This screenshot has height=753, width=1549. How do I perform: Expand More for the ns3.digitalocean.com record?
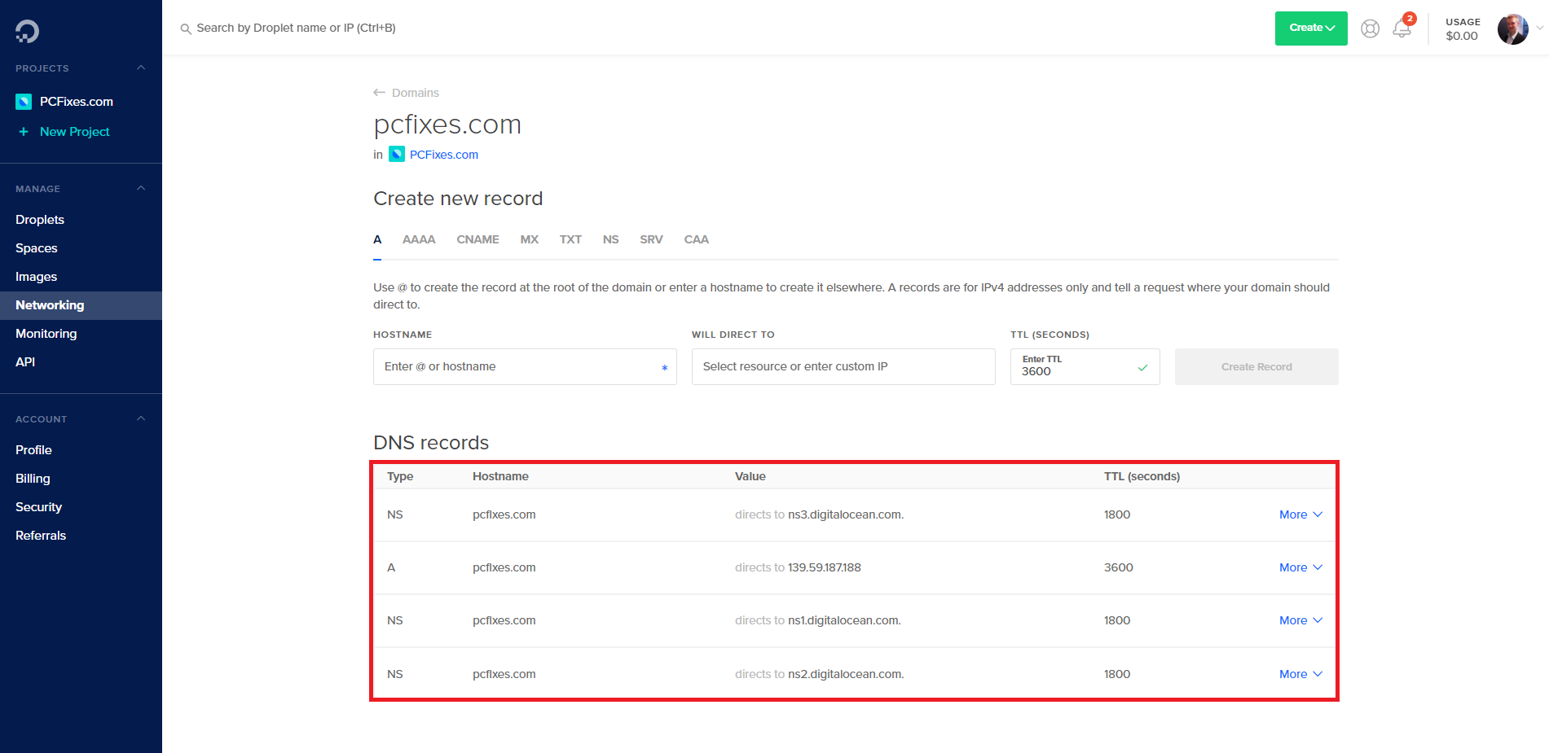(x=1300, y=515)
